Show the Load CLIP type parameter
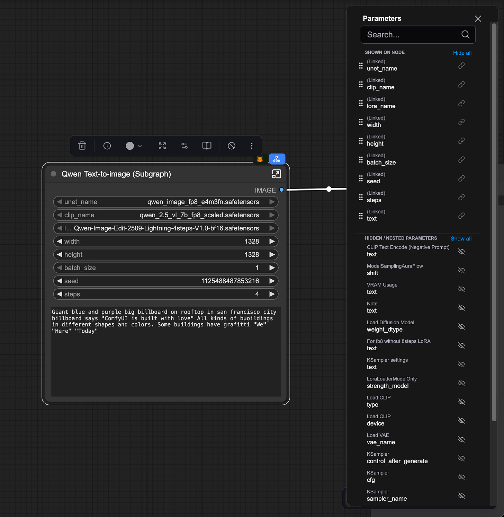The width and height of the screenshot is (504, 517). 461,402
